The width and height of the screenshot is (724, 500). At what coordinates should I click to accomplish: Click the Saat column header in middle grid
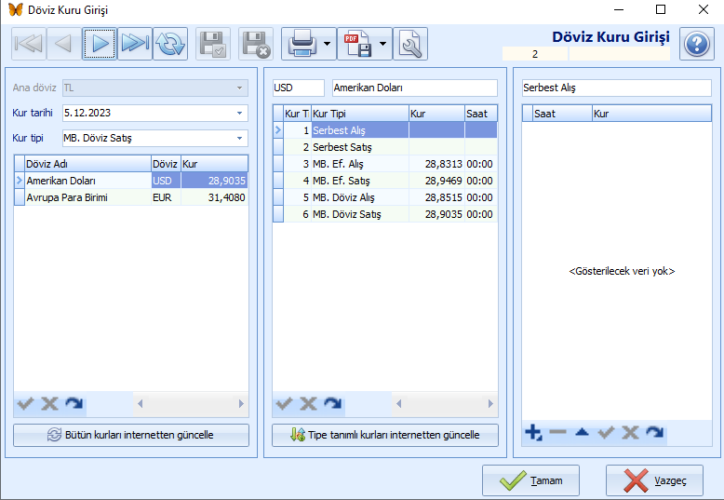(481, 114)
